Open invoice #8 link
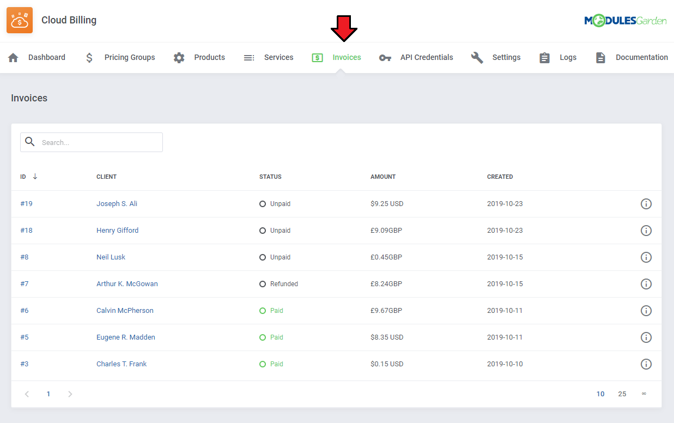 point(25,257)
